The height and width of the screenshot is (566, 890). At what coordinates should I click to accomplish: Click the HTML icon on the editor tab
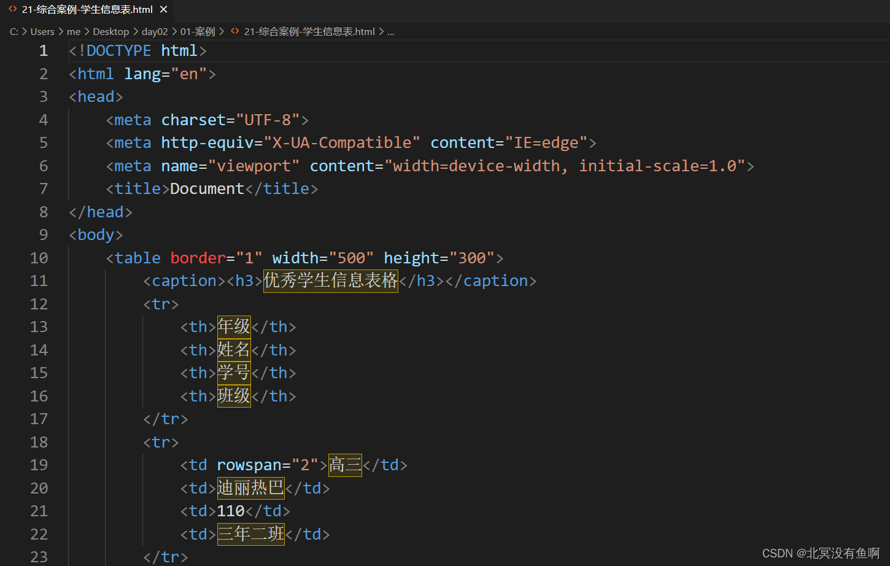click(x=12, y=9)
